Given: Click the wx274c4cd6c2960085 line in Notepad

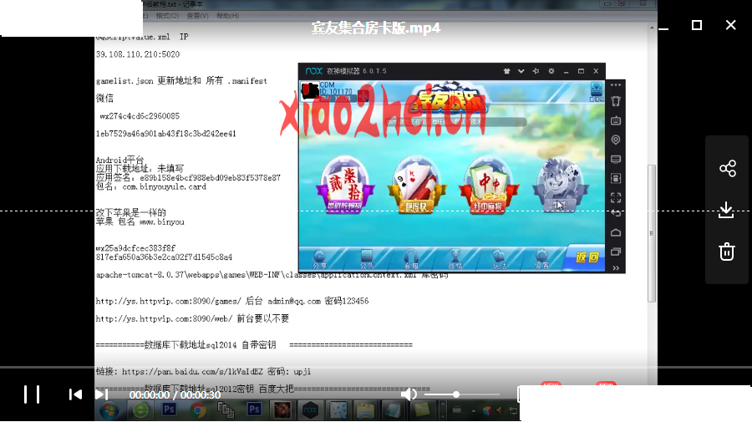Looking at the screenshot, I should (x=140, y=116).
